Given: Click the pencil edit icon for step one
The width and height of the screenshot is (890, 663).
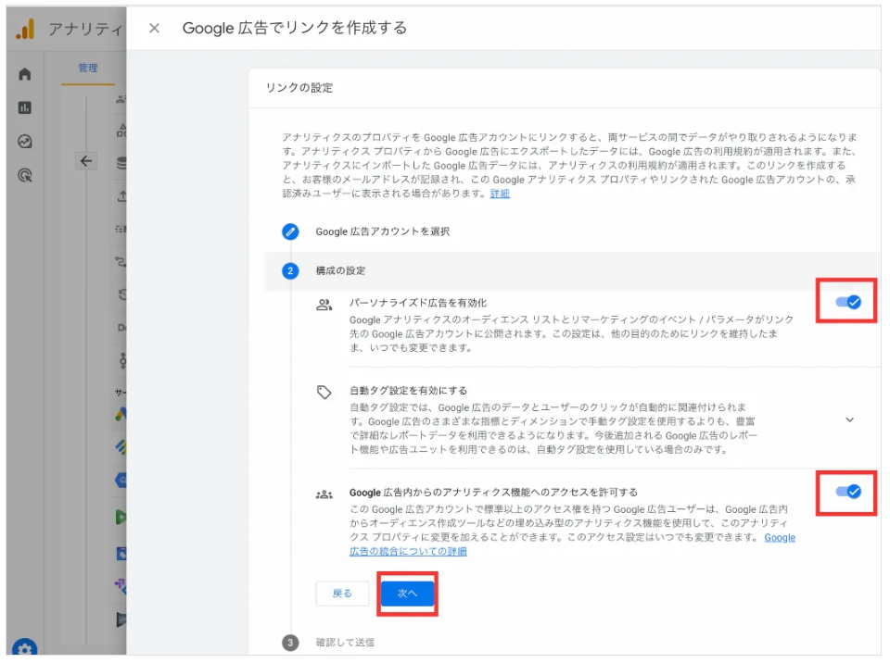Looking at the screenshot, I should [291, 231].
